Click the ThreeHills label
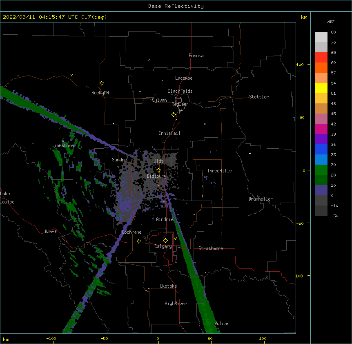352x344 pixels. 219,171
